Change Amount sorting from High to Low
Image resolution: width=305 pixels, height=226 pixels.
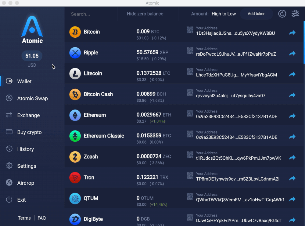pyautogui.click(x=224, y=14)
